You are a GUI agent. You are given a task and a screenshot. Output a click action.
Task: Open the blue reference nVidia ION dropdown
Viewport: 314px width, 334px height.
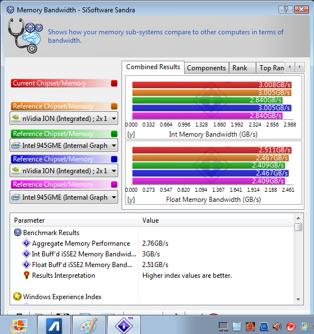(64, 170)
